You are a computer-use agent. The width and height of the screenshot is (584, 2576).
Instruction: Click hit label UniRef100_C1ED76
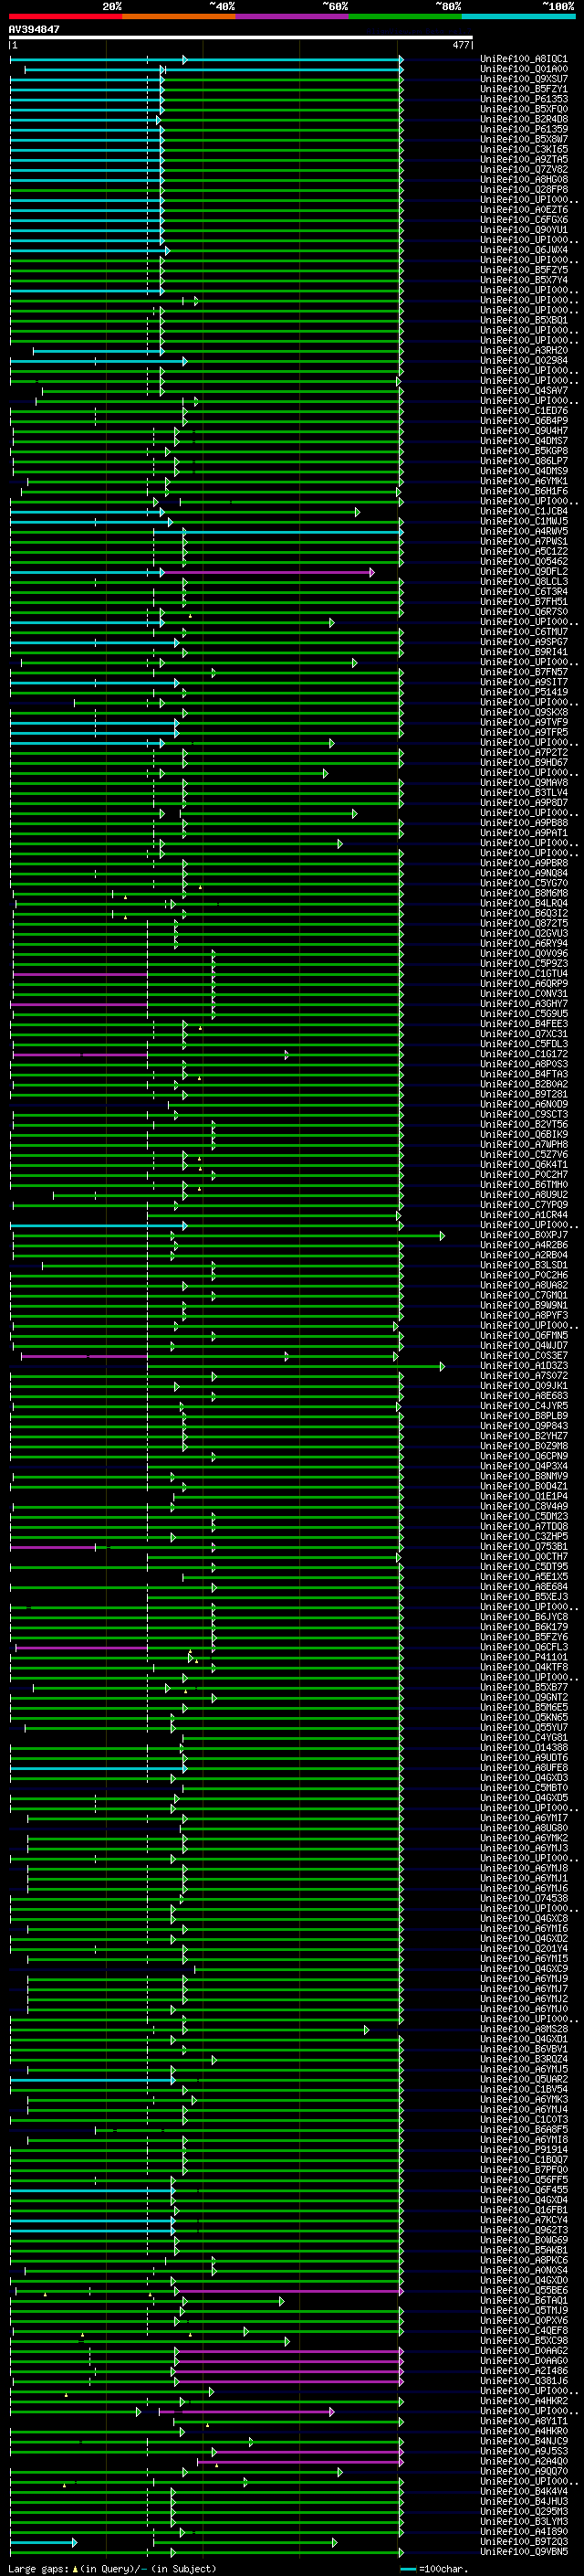pyautogui.click(x=524, y=411)
